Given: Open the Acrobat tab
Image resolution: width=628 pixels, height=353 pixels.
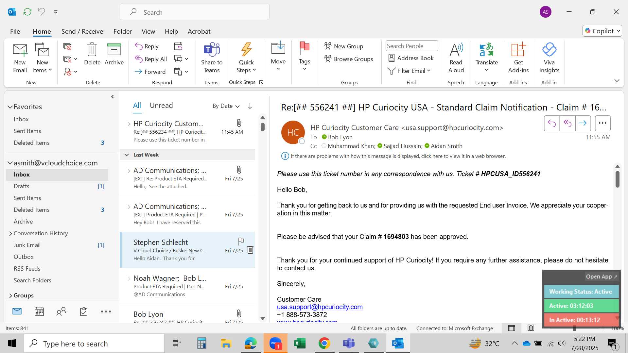Looking at the screenshot, I should tap(199, 31).
